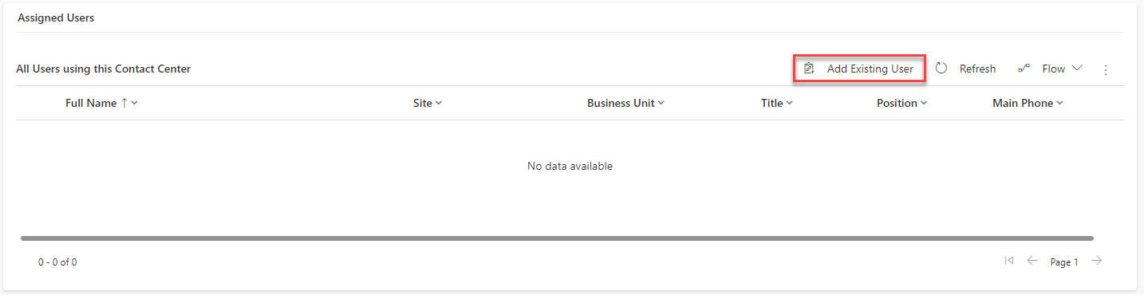Click the Refresh button label
Viewport: 1144px width, 295px height.
[x=977, y=69]
